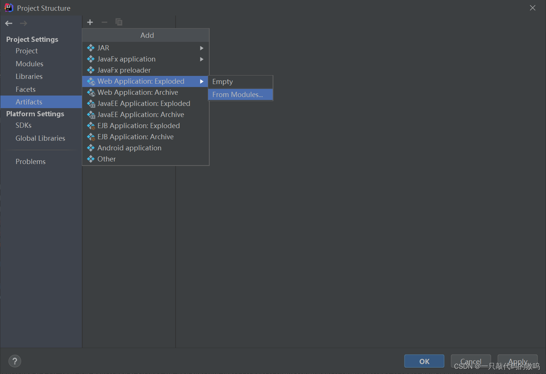
Task: Open the Libraries settings page
Action: [41, 76]
